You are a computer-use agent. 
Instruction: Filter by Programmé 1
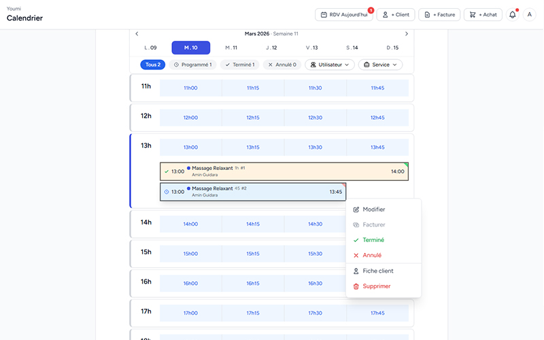(x=192, y=65)
